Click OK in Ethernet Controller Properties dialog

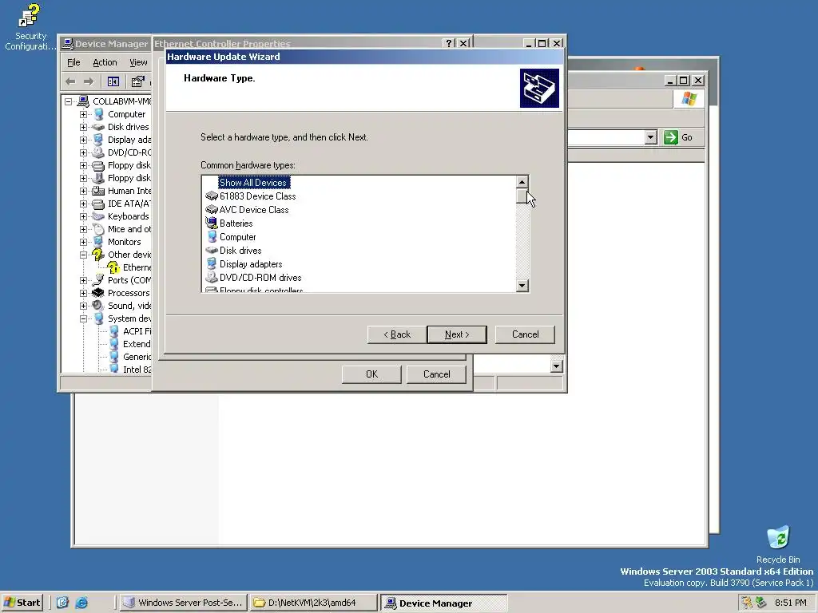(371, 374)
